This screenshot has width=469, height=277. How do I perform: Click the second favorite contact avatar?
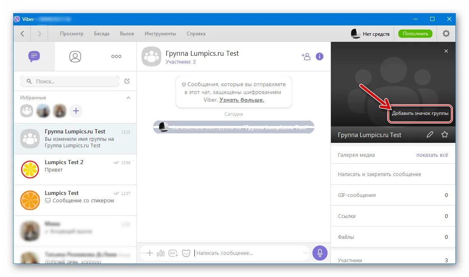coord(43,111)
